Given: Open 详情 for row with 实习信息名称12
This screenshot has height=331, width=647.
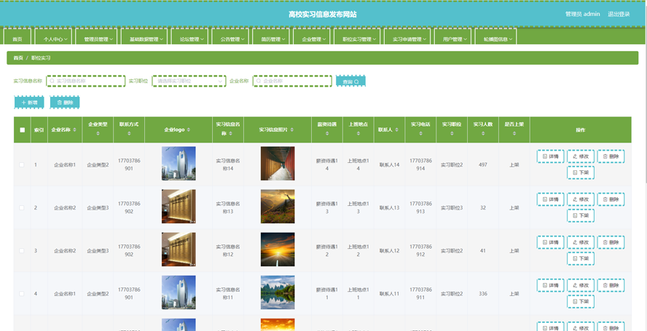Looking at the screenshot, I should (x=550, y=242).
